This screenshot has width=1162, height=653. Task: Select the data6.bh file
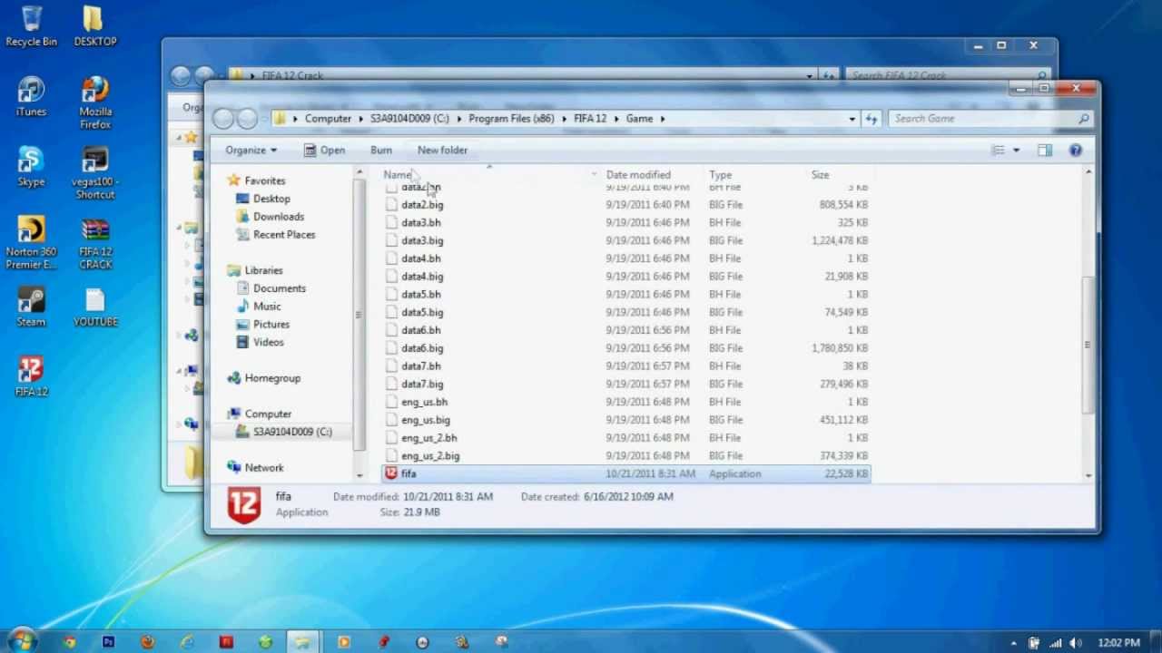point(625,330)
